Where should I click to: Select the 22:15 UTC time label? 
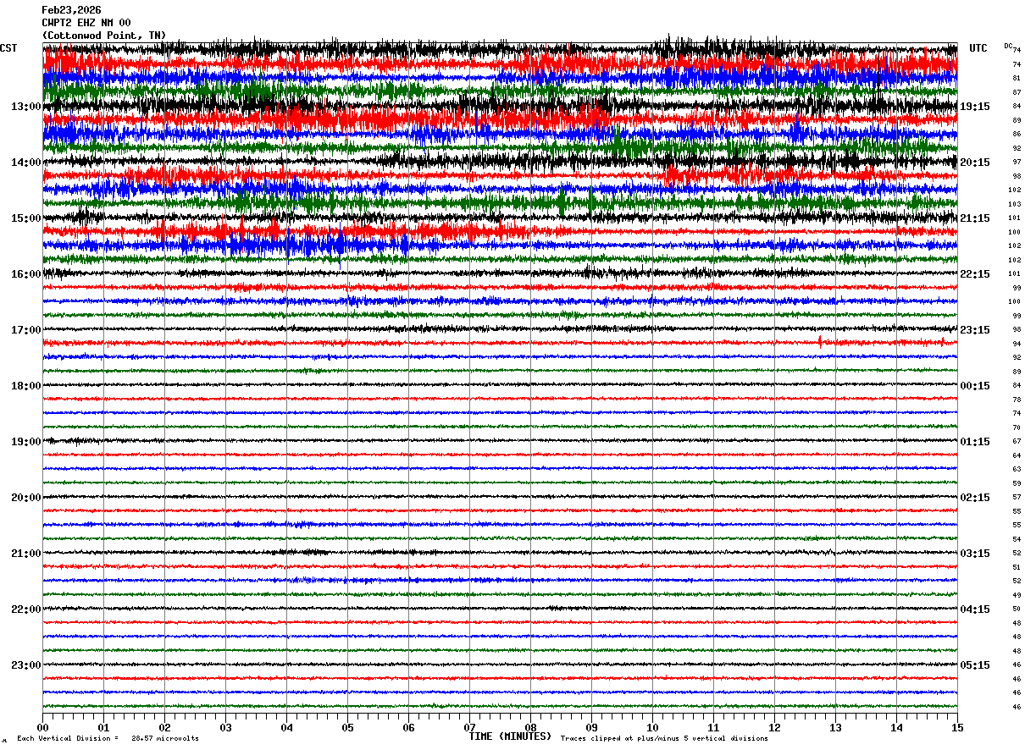tap(975, 274)
